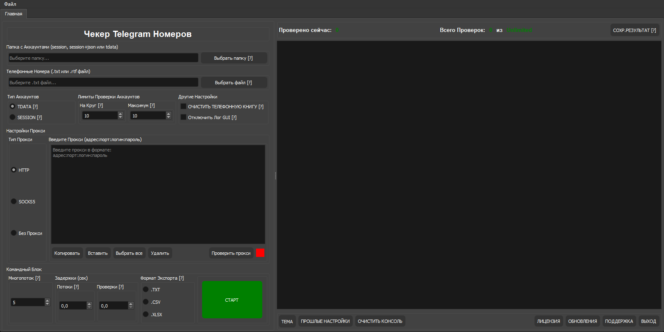The image size is (664, 332).
Task: Increase the Потоки delay value
Action: 89,304
